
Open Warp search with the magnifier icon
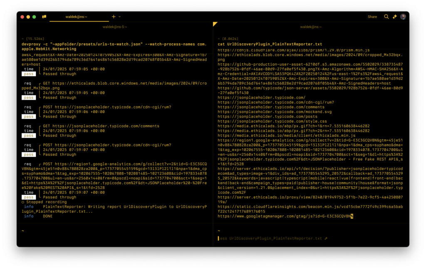tap(386, 17)
